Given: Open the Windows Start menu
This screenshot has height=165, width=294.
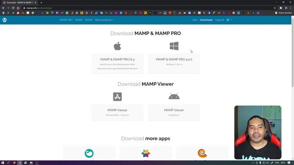Looking at the screenshot, I should click(3, 163).
